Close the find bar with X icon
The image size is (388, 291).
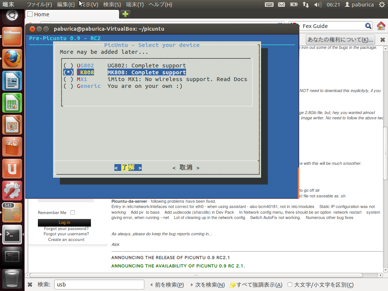pos(30,285)
